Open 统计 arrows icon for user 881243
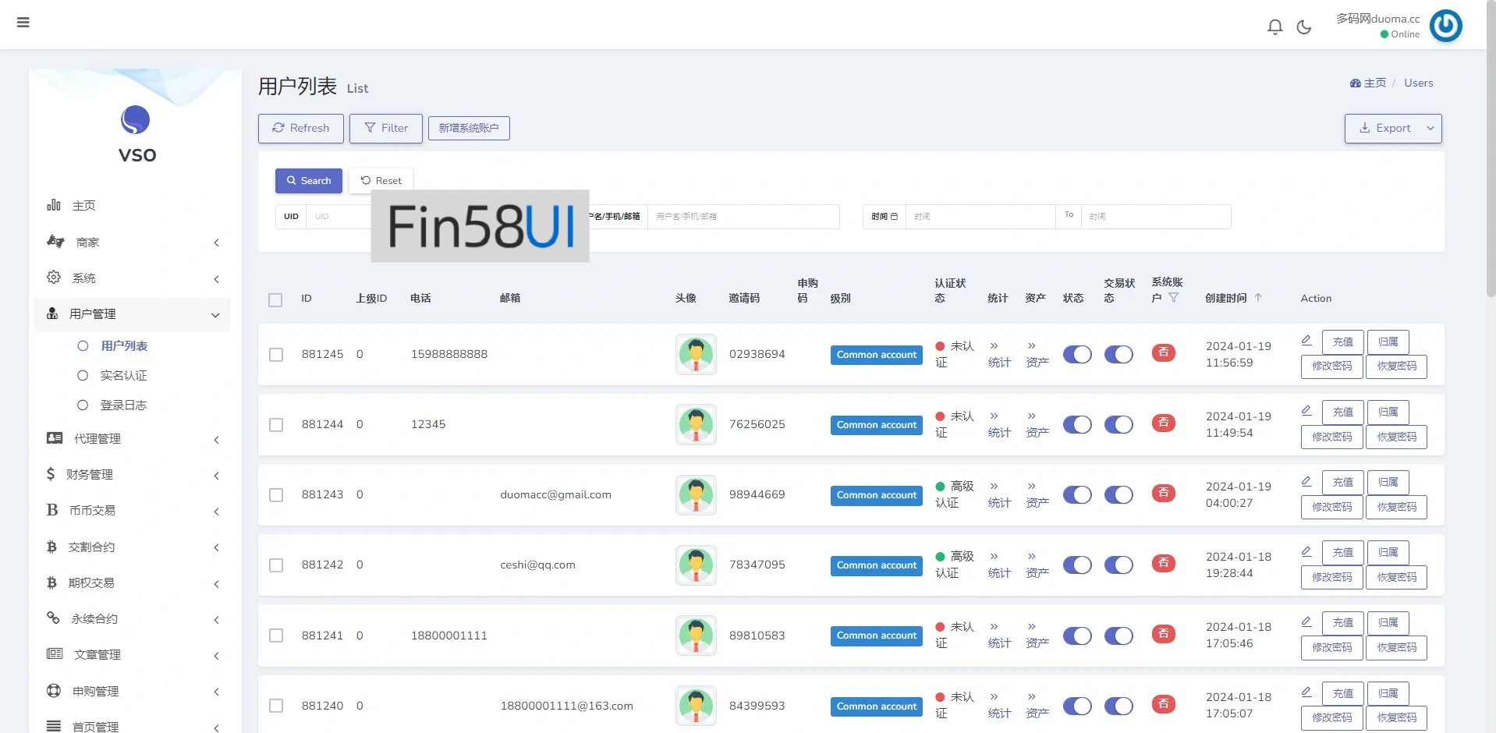Viewport: 1496px width, 733px height. [x=994, y=486]
